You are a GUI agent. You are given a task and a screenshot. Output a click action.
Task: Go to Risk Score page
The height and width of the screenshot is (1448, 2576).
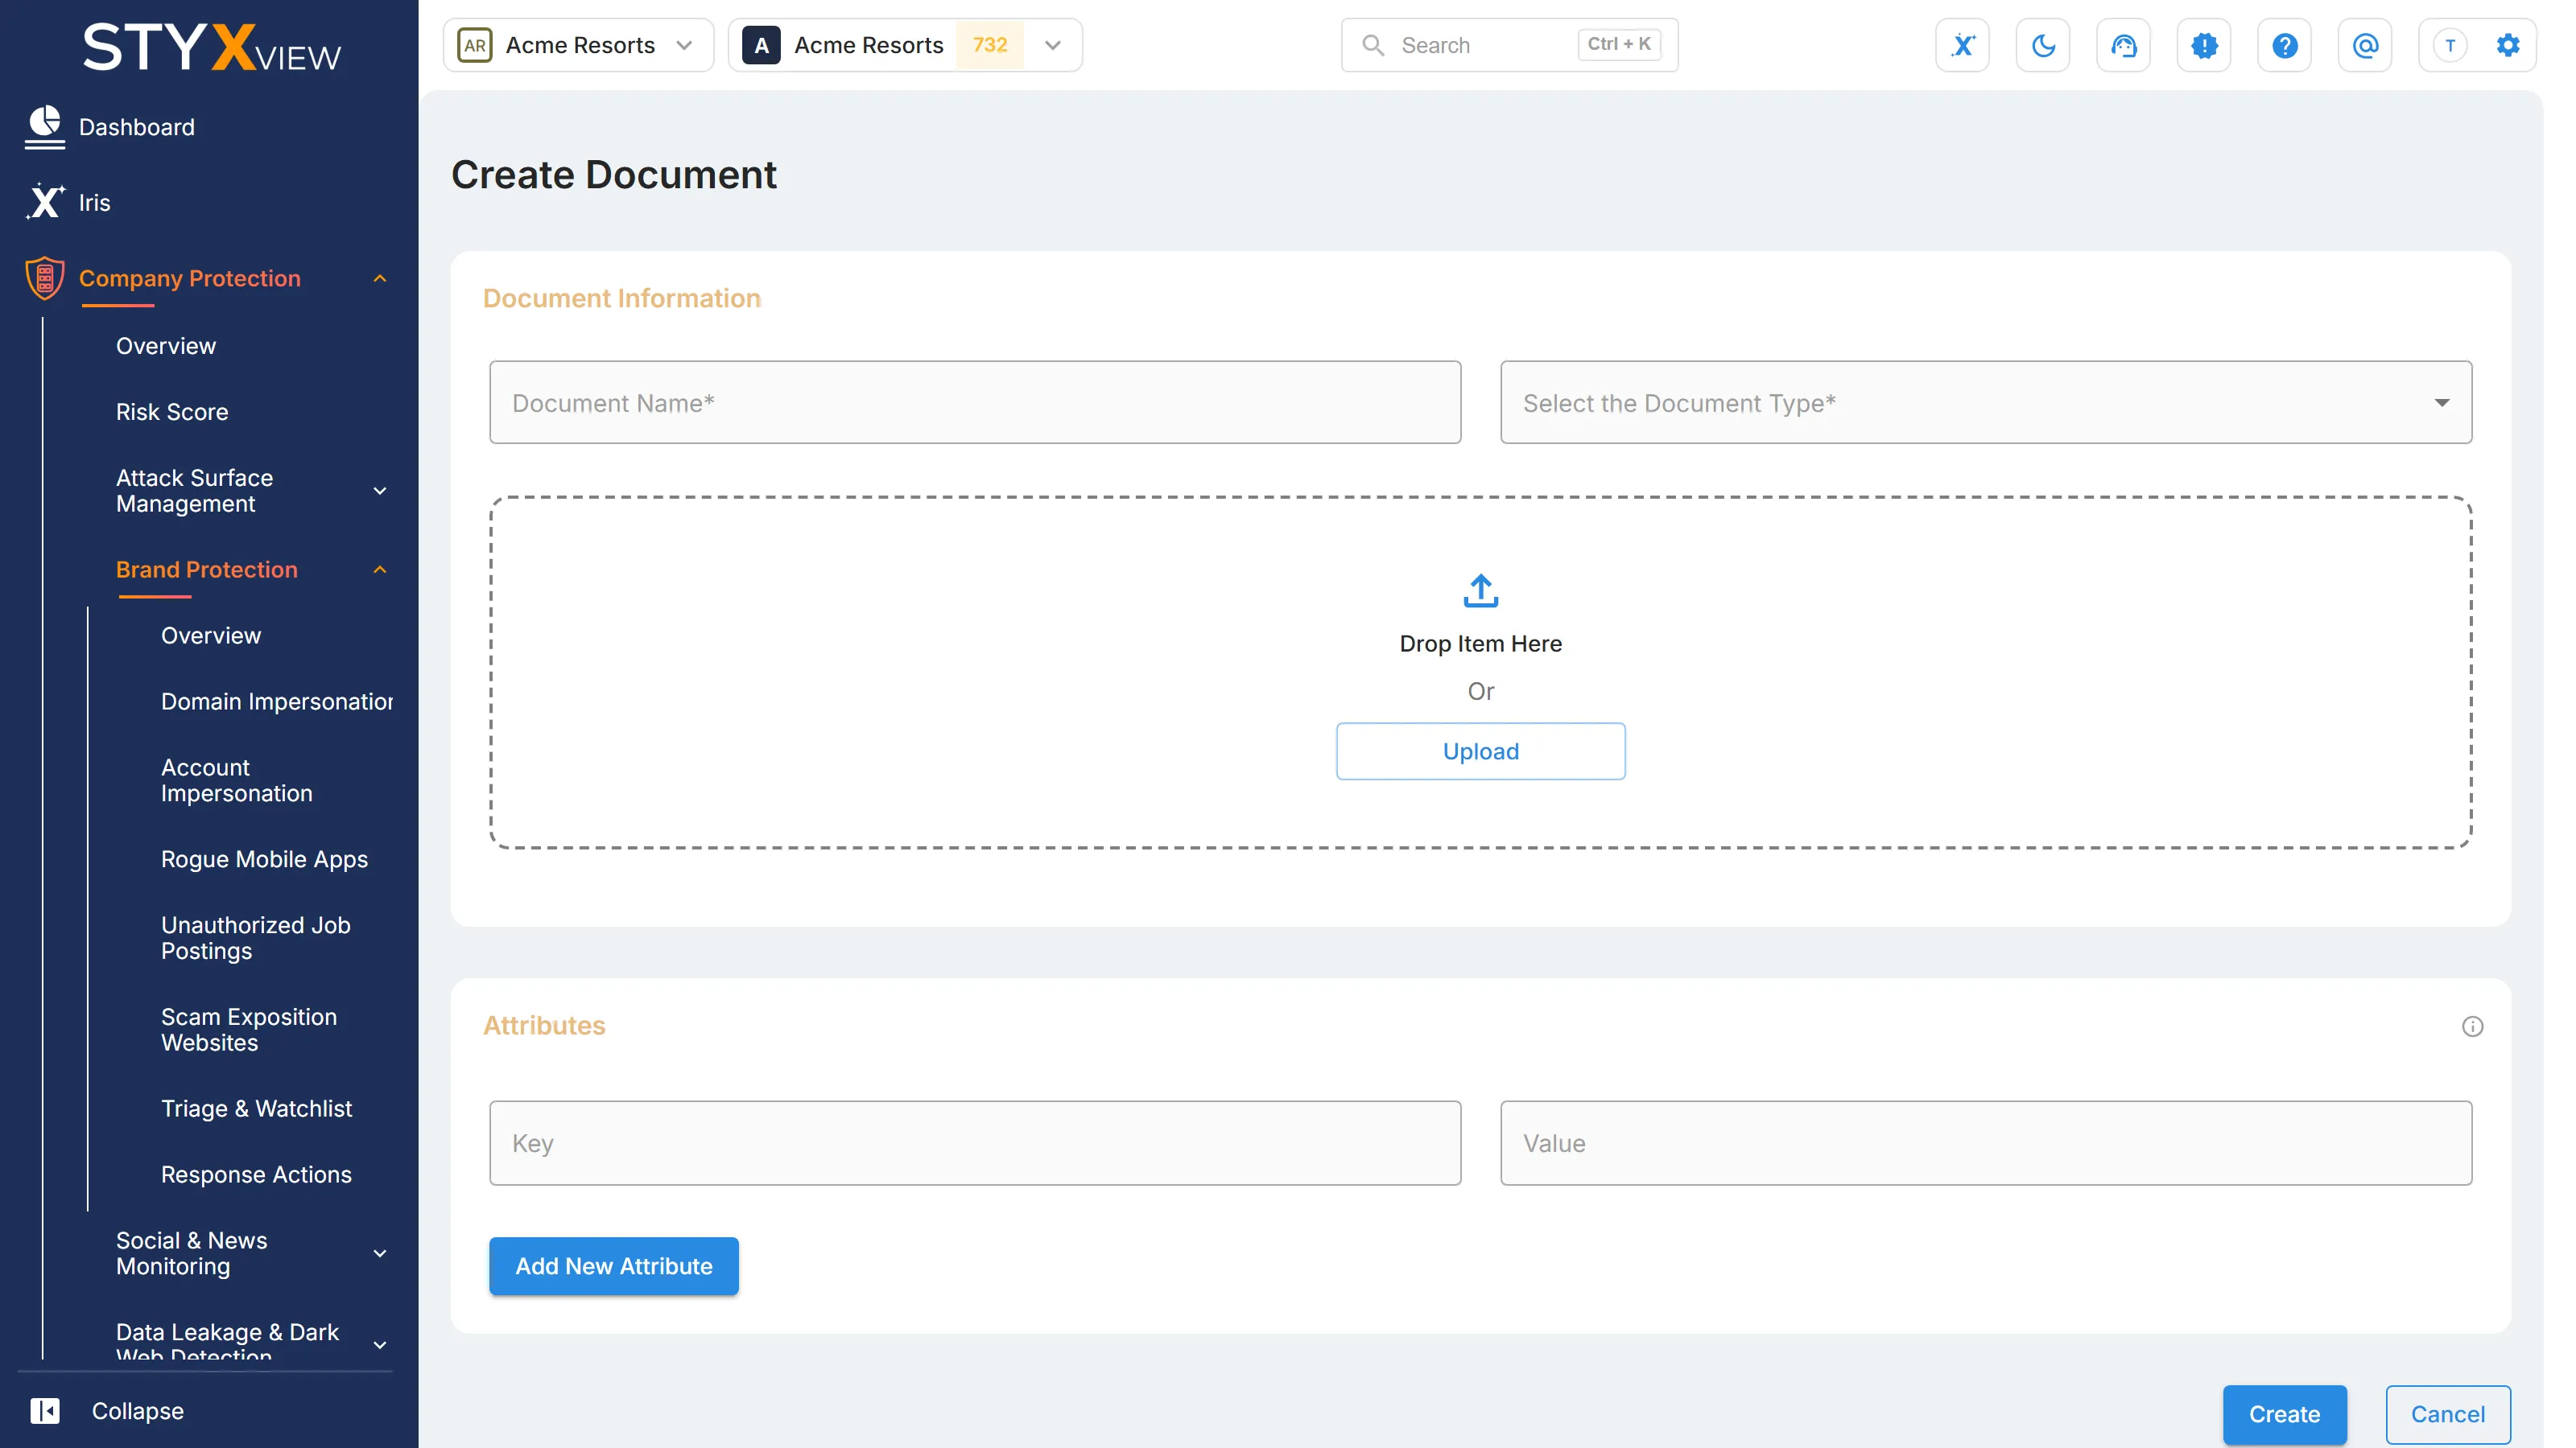172,412
